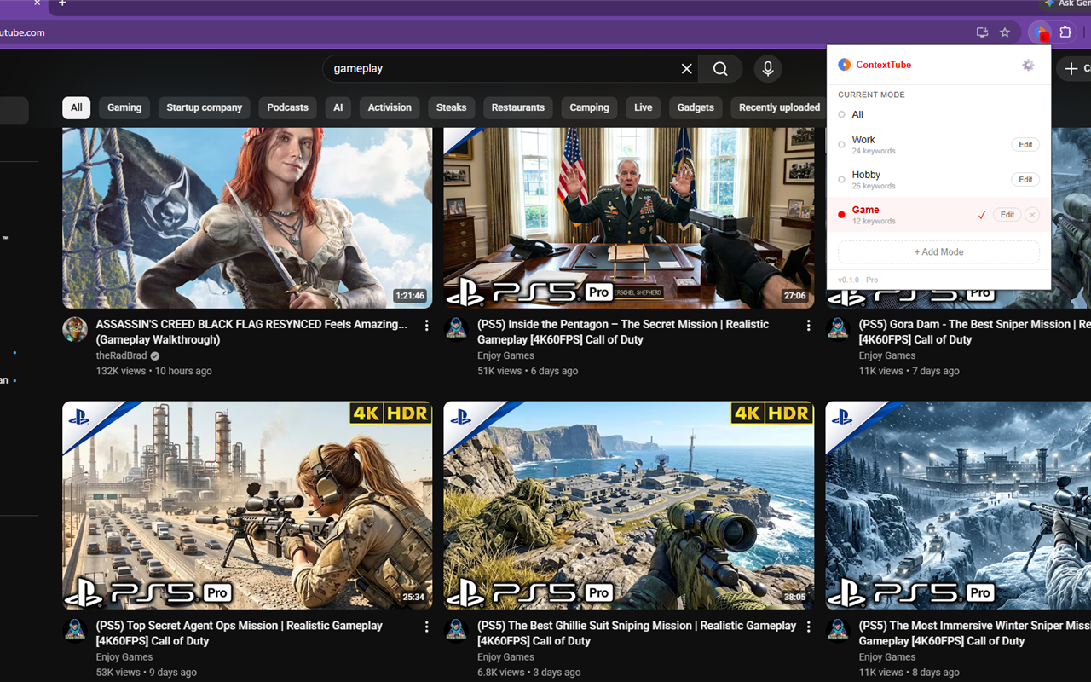Play the Assassin's Creed Black Flag thumbnail
1091x682 pixels.
[x=247, y=218]
